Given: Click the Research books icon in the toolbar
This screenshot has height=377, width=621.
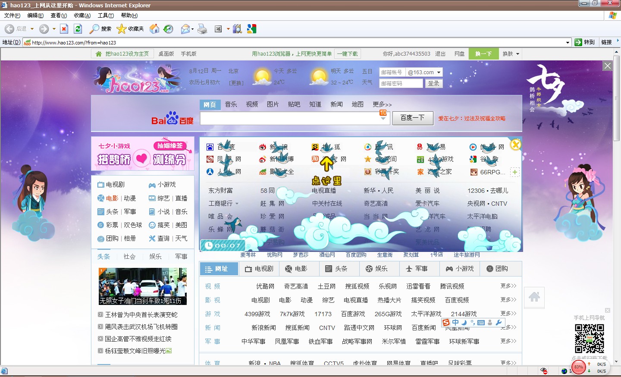Looking at the screenshot, I should tap(237, 29).
